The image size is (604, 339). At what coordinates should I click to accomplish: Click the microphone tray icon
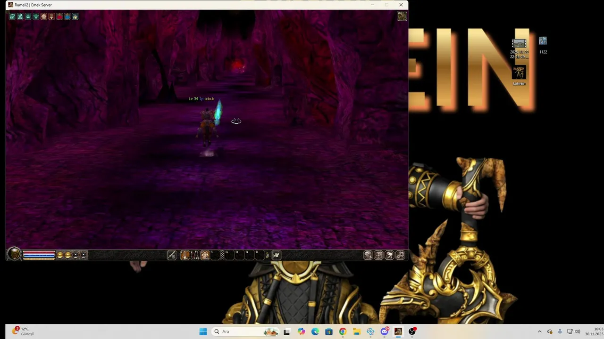560,331
